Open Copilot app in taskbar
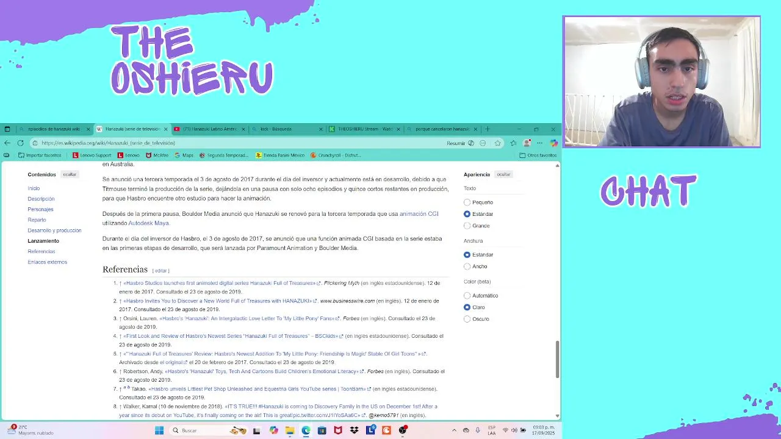This screenshot has width=781, height=439. 273,430
